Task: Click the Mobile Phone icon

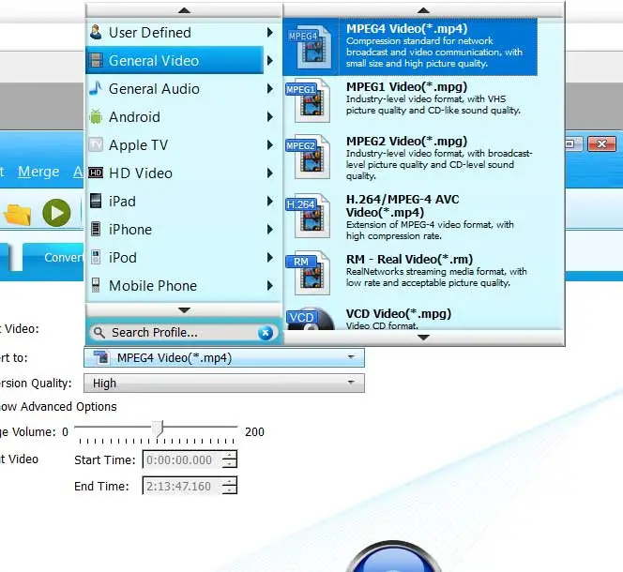Action: (x=96, y=285)
